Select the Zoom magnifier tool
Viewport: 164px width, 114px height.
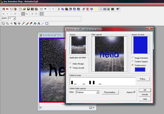7,23
